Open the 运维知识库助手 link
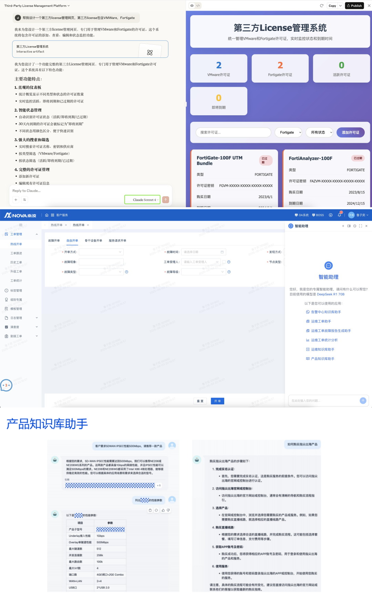The height and width of the screenshot is (615, 372). click(x=322, y=349)
